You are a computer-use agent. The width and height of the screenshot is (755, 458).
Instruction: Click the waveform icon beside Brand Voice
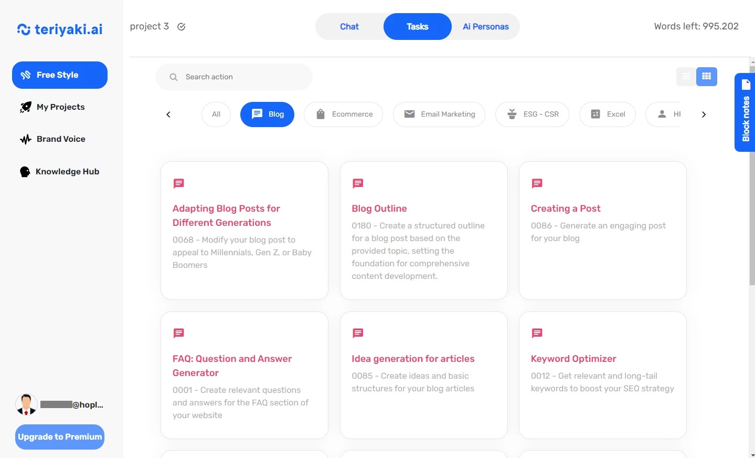tap(25, 139)
